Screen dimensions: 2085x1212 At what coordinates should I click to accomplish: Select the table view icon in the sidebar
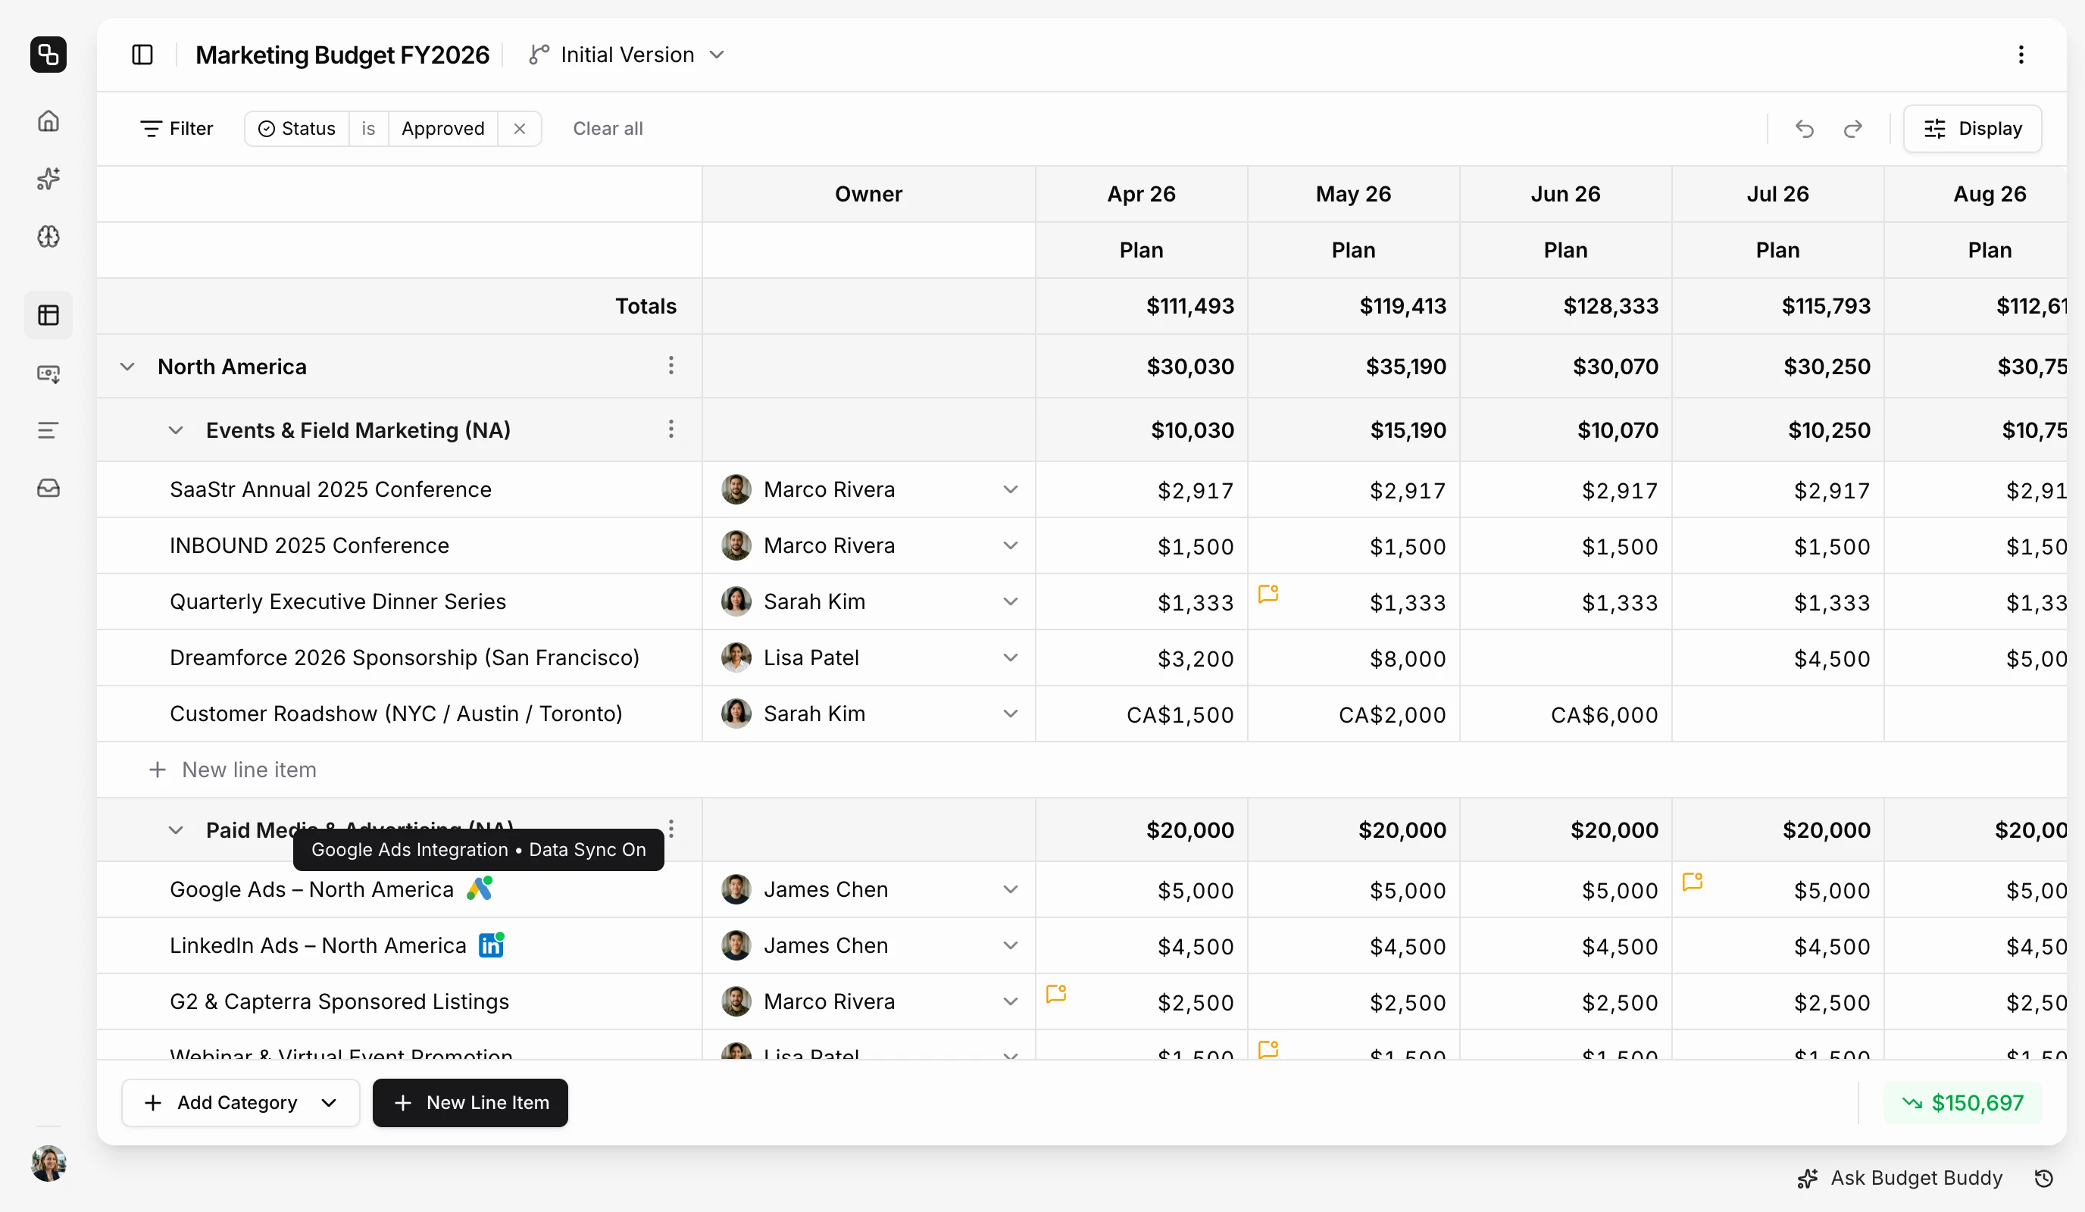click(48, 315)
